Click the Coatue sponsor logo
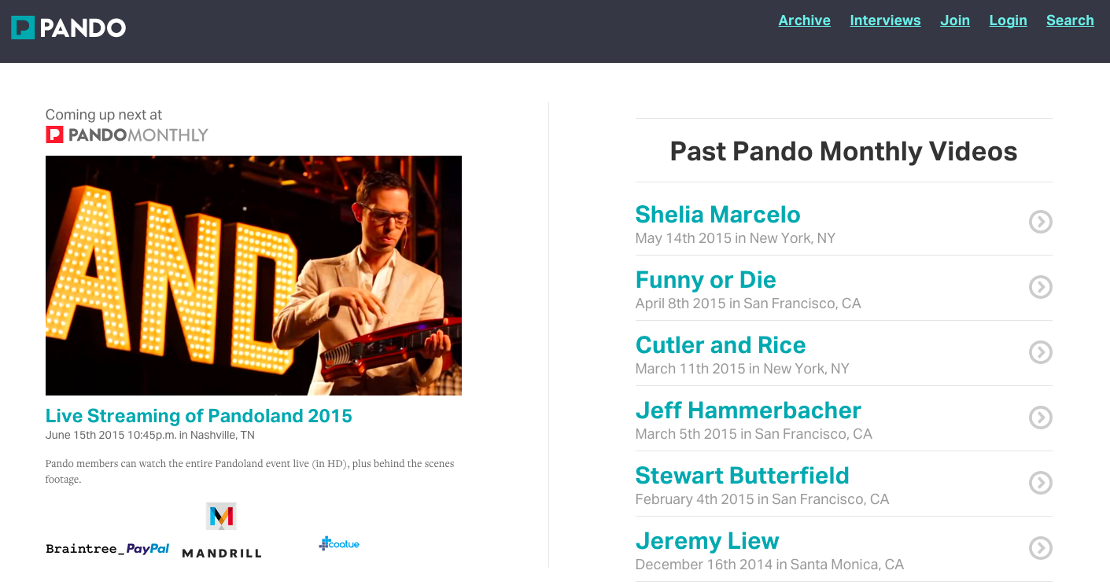 click(339, 543)
